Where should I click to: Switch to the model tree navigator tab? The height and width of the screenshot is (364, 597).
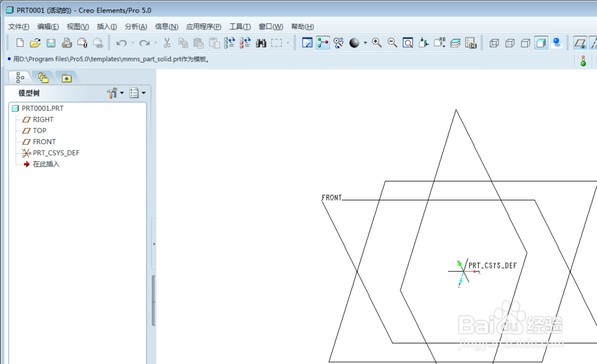click(x=20, y=77)
